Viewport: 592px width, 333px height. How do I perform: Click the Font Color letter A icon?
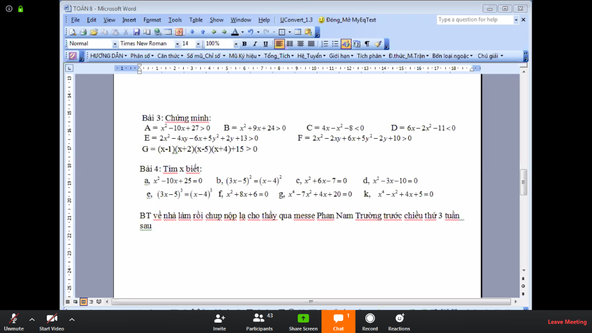tap(235, 32)
